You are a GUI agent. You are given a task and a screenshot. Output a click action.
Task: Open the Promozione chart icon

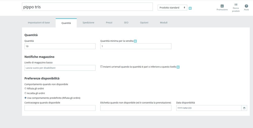(222, 6)
